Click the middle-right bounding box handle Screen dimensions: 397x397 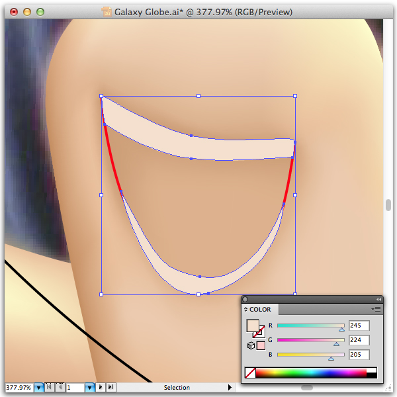click(x=295, y=195)
